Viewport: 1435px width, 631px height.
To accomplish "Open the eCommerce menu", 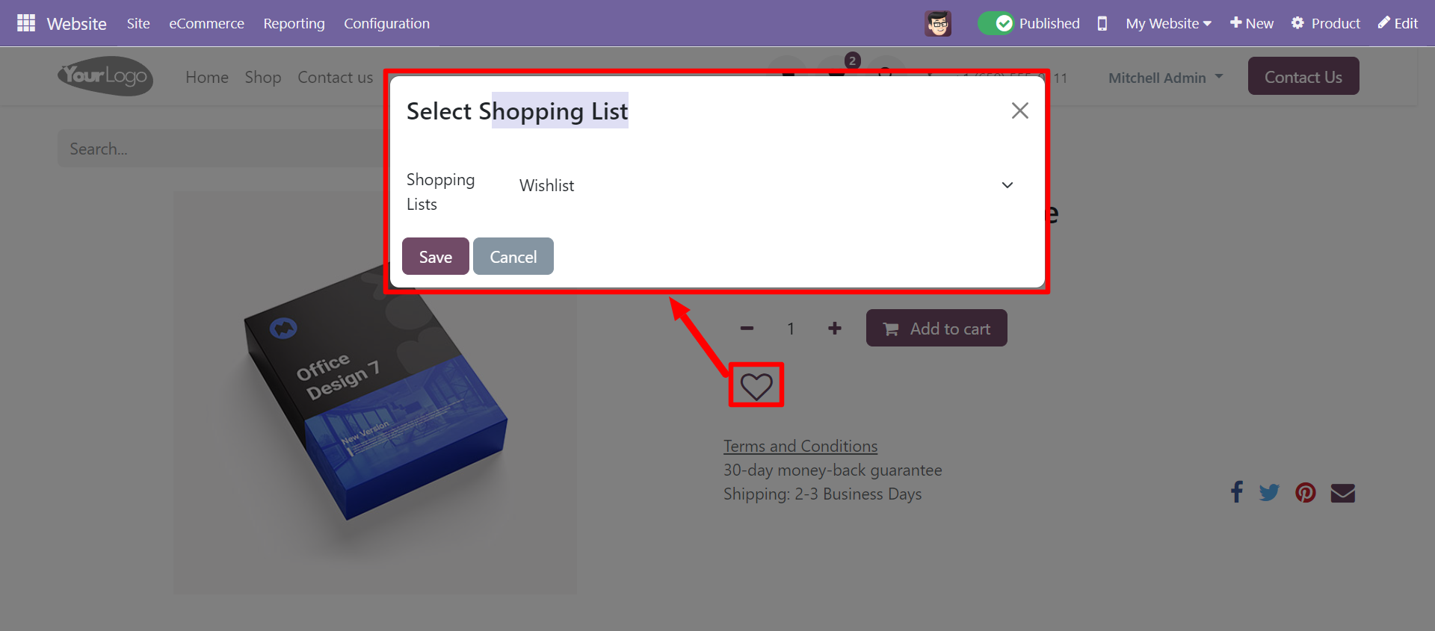I will 206,23.
